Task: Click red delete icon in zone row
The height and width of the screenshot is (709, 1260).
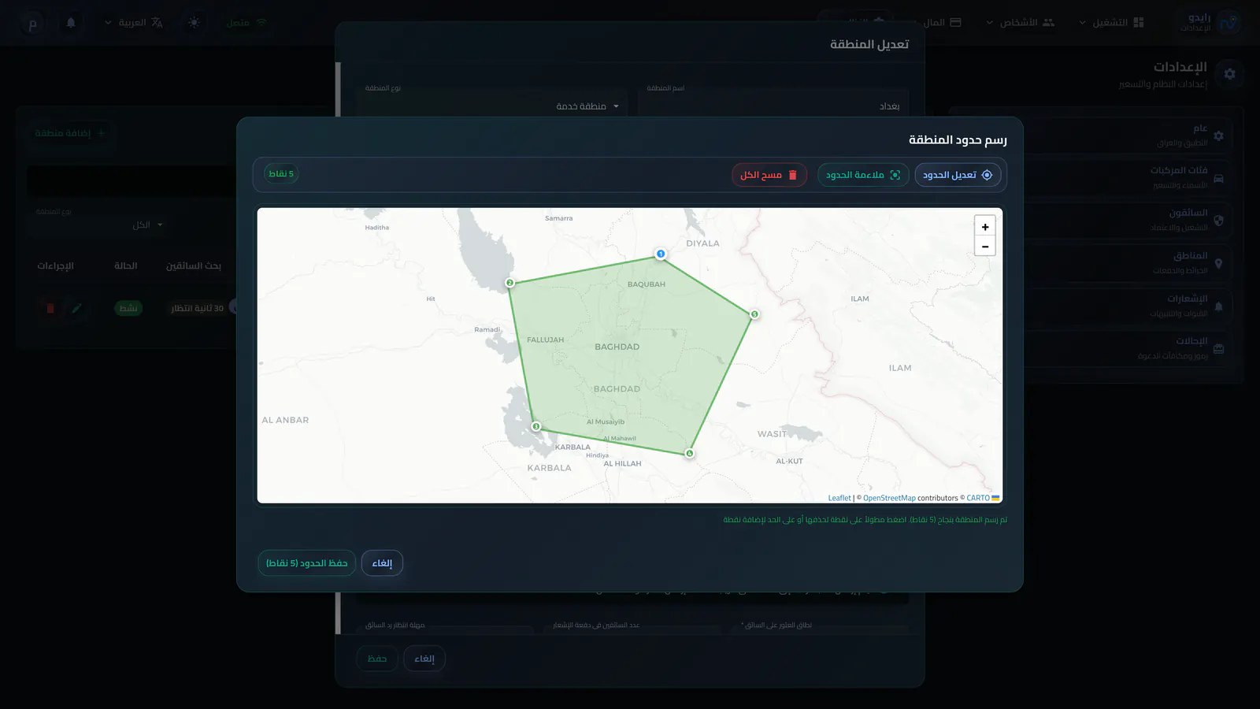Action: (x=50, y=308)
